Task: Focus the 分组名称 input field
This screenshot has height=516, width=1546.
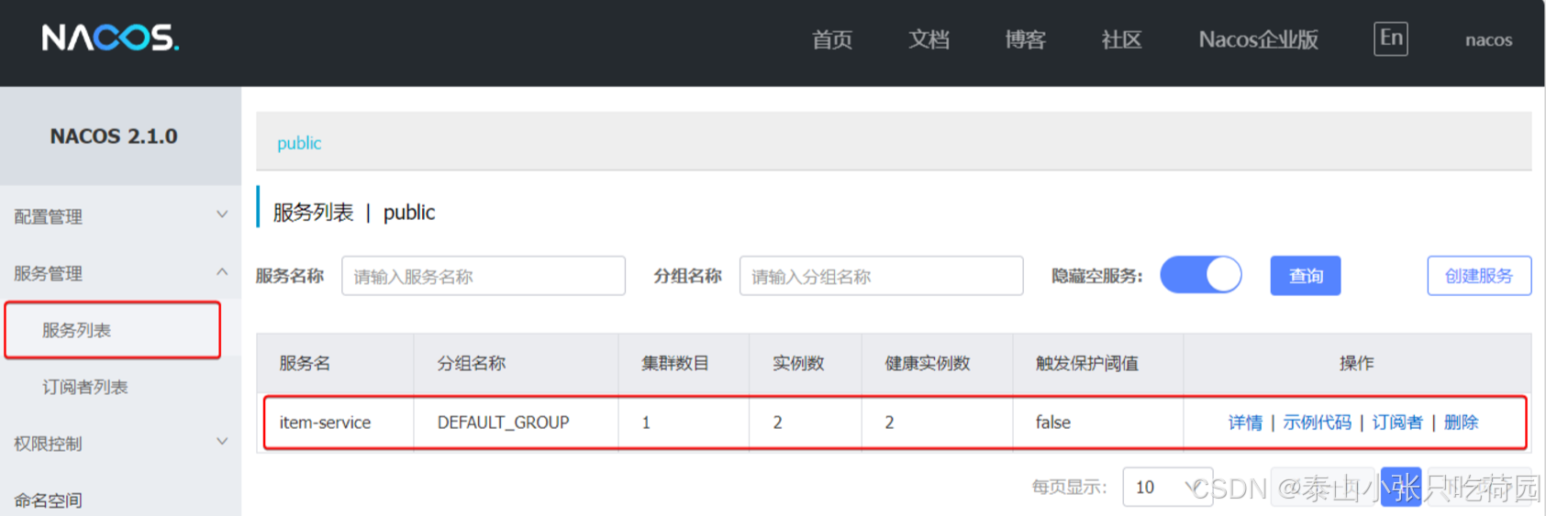Action: [881, 276]
